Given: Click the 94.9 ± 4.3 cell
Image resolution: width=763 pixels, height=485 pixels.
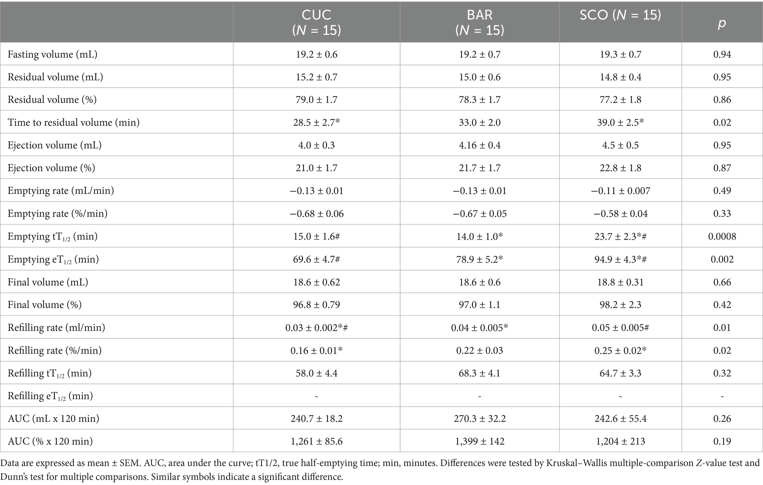Looking at the screenshot, I should 620,259.
